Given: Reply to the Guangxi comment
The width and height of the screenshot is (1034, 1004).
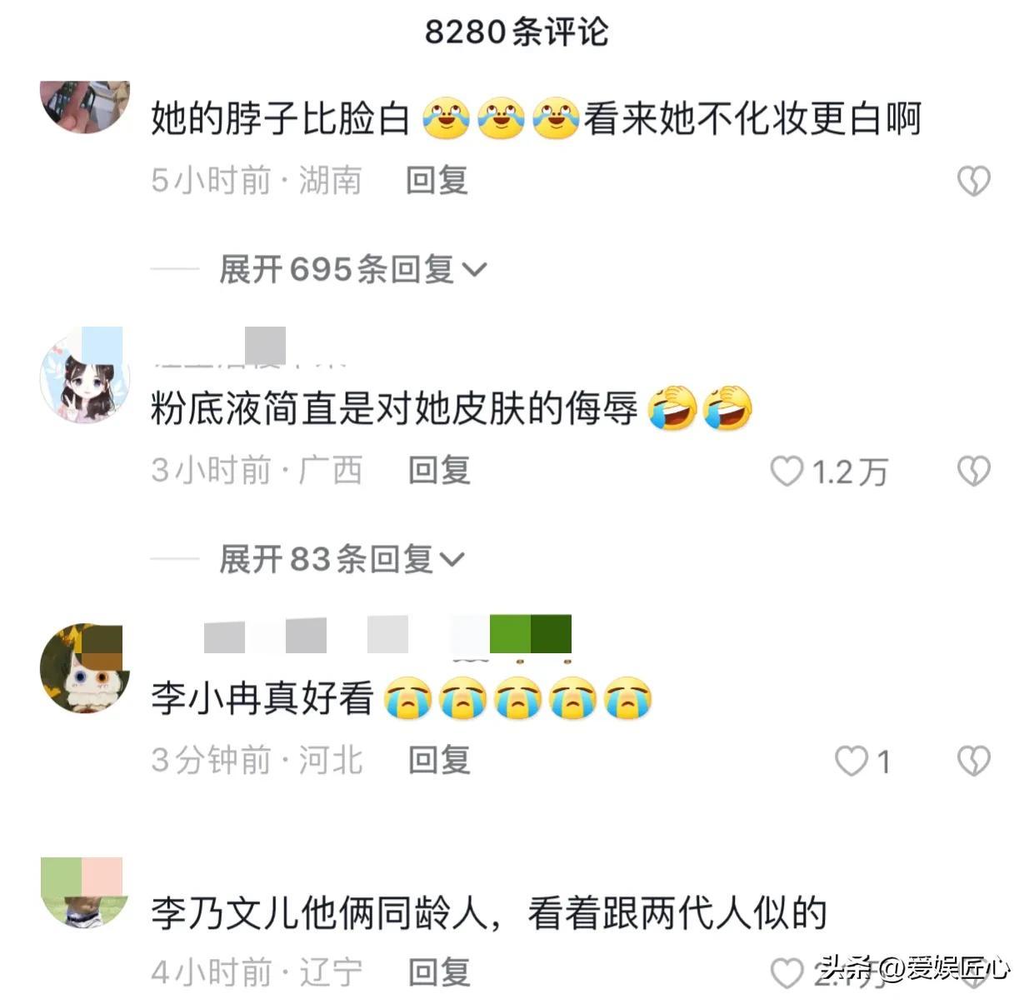Looking at the screenshot, I should [439, 471].
